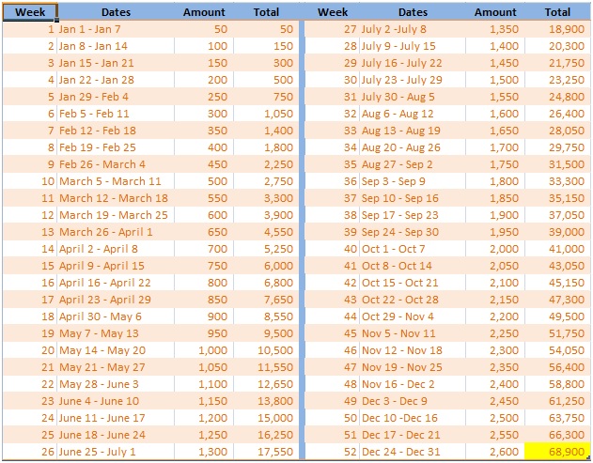Click the Nov 16 - Dec 2 dates cell
This screenshot has width=593, height=463.
[x=413, y=384]
